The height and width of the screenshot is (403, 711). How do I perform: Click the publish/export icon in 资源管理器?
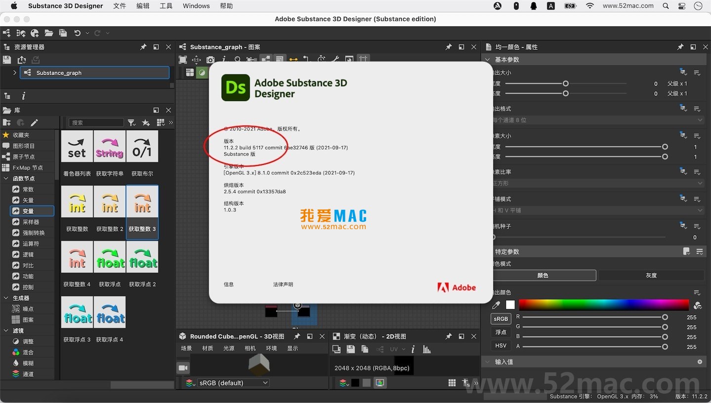[21, 60]
